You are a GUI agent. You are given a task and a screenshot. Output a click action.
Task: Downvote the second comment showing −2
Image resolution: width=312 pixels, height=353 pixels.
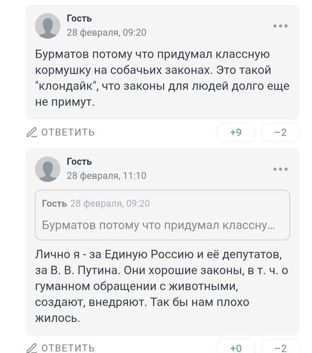click(280, 348)
